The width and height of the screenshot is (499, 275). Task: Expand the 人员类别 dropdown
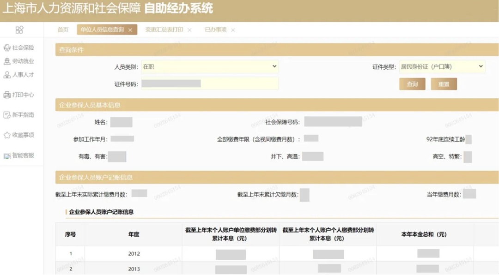tap(210, 67)
